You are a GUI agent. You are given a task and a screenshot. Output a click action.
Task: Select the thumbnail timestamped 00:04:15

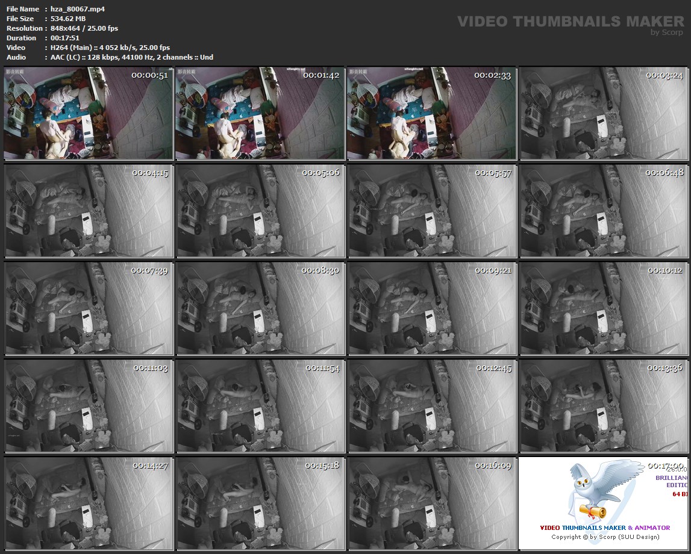pos(89,211)
